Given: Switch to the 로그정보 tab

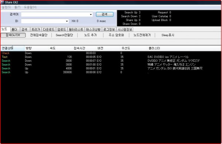Looking at the screenshot, I should (109, 30).
